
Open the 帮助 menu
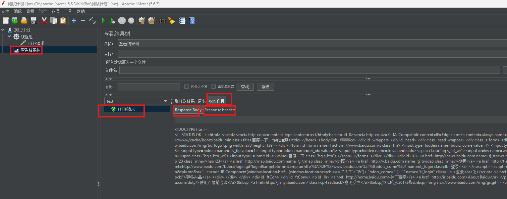[x=81, y=11]
